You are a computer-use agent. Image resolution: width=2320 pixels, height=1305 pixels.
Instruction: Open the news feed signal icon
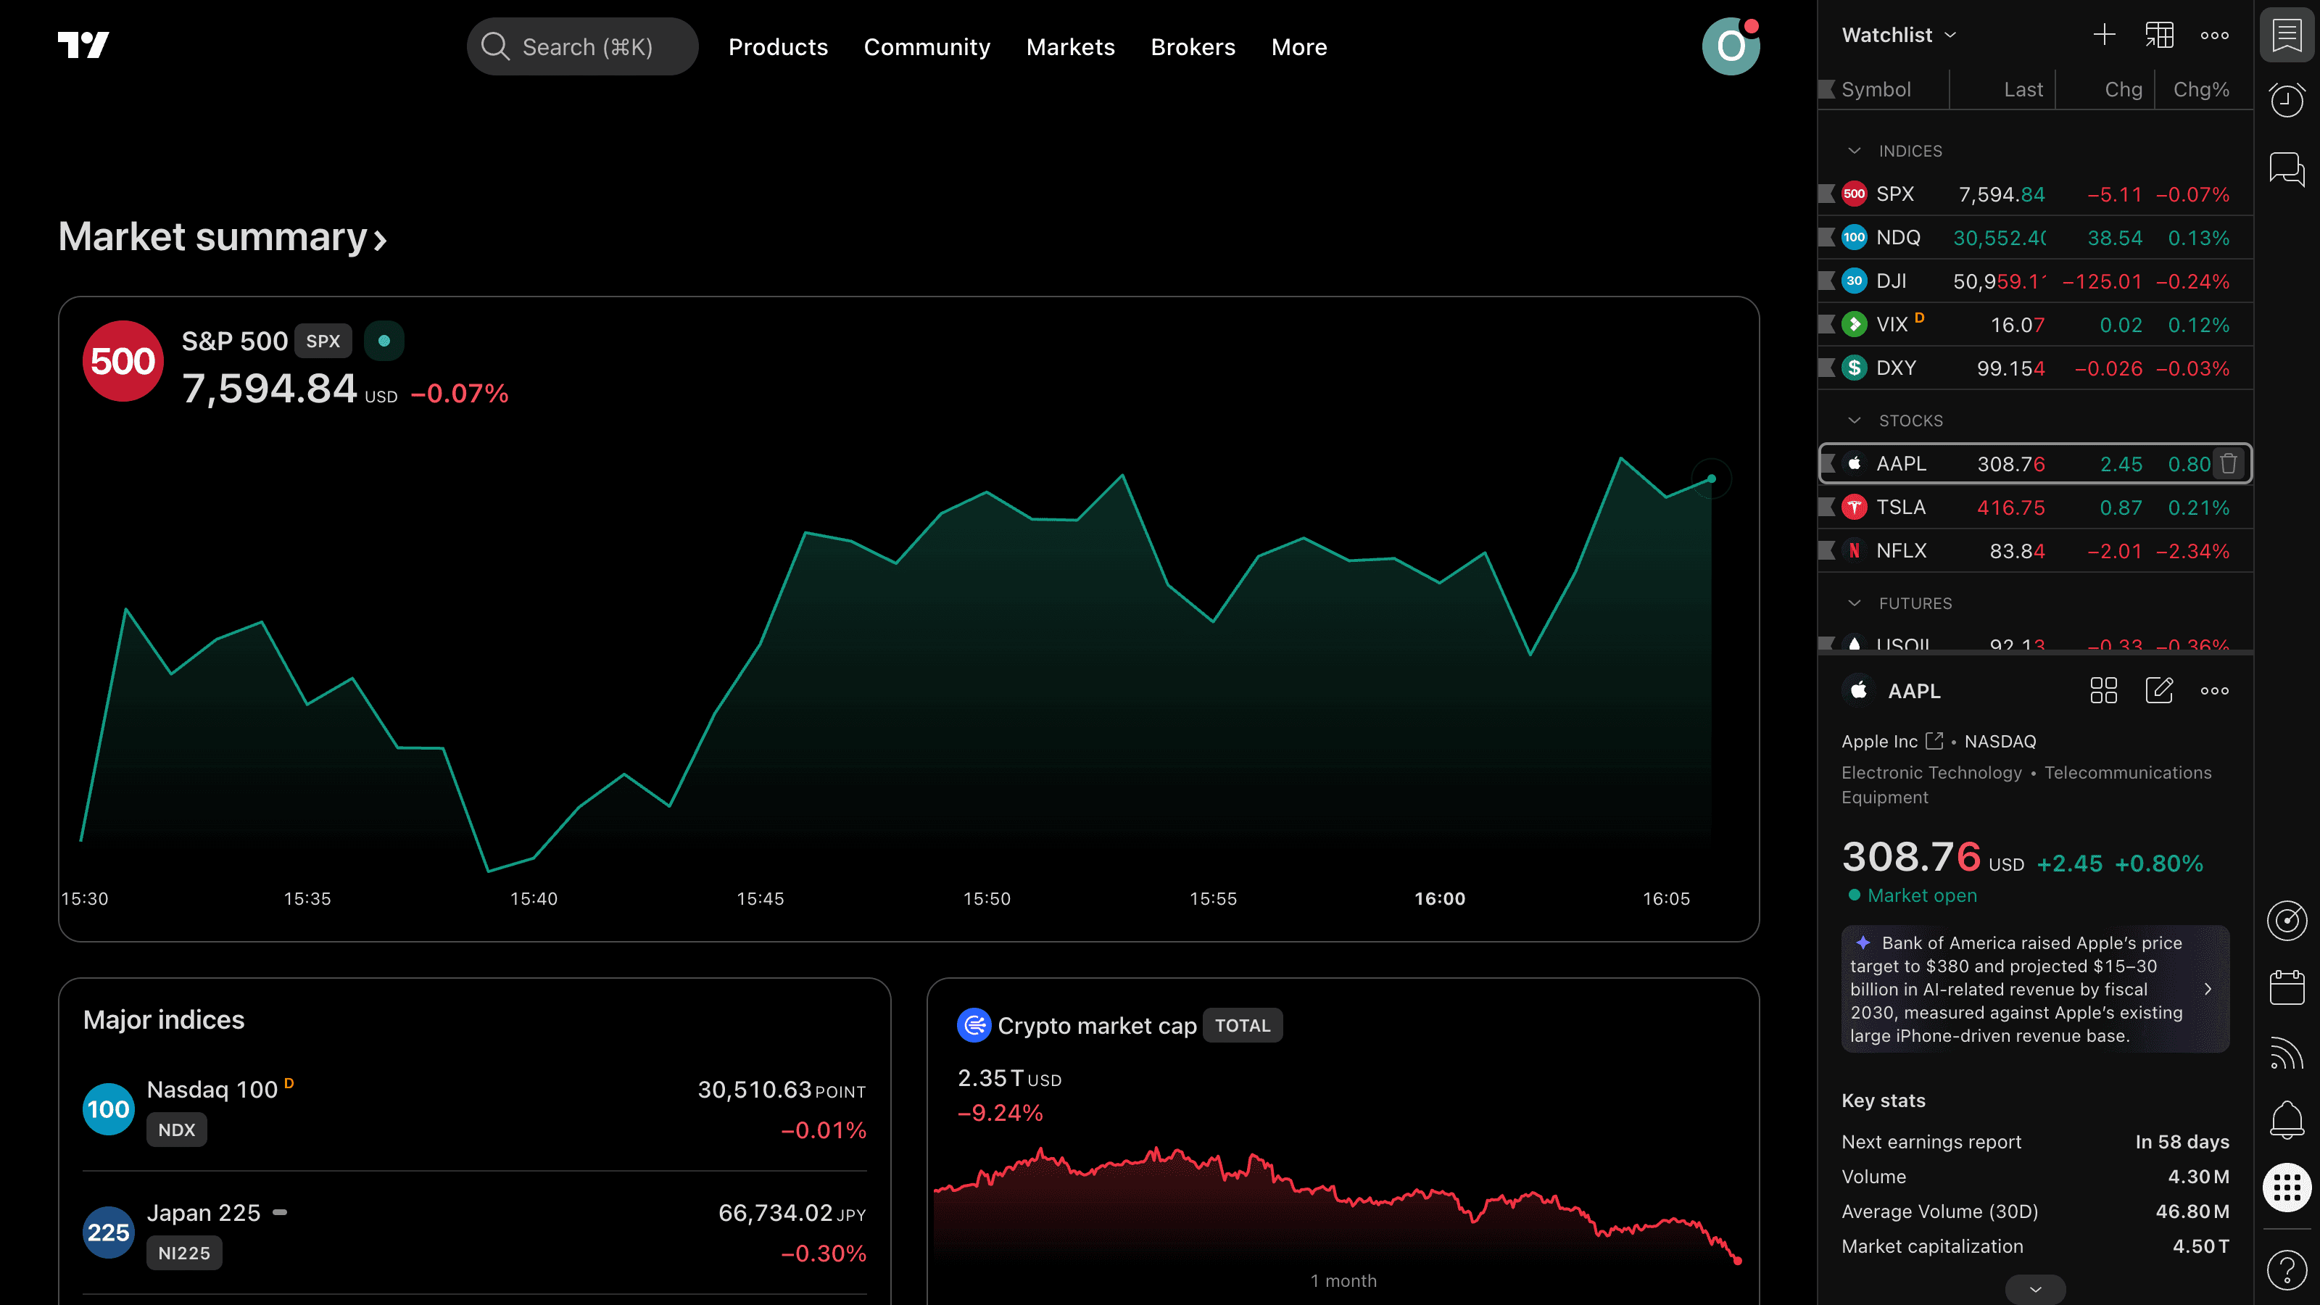(2287, 1053)
